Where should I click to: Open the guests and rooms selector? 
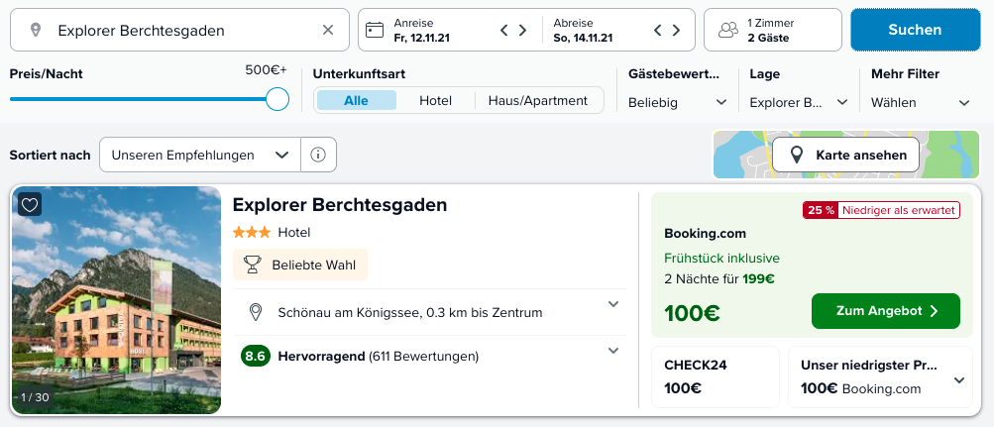[773, 30]
